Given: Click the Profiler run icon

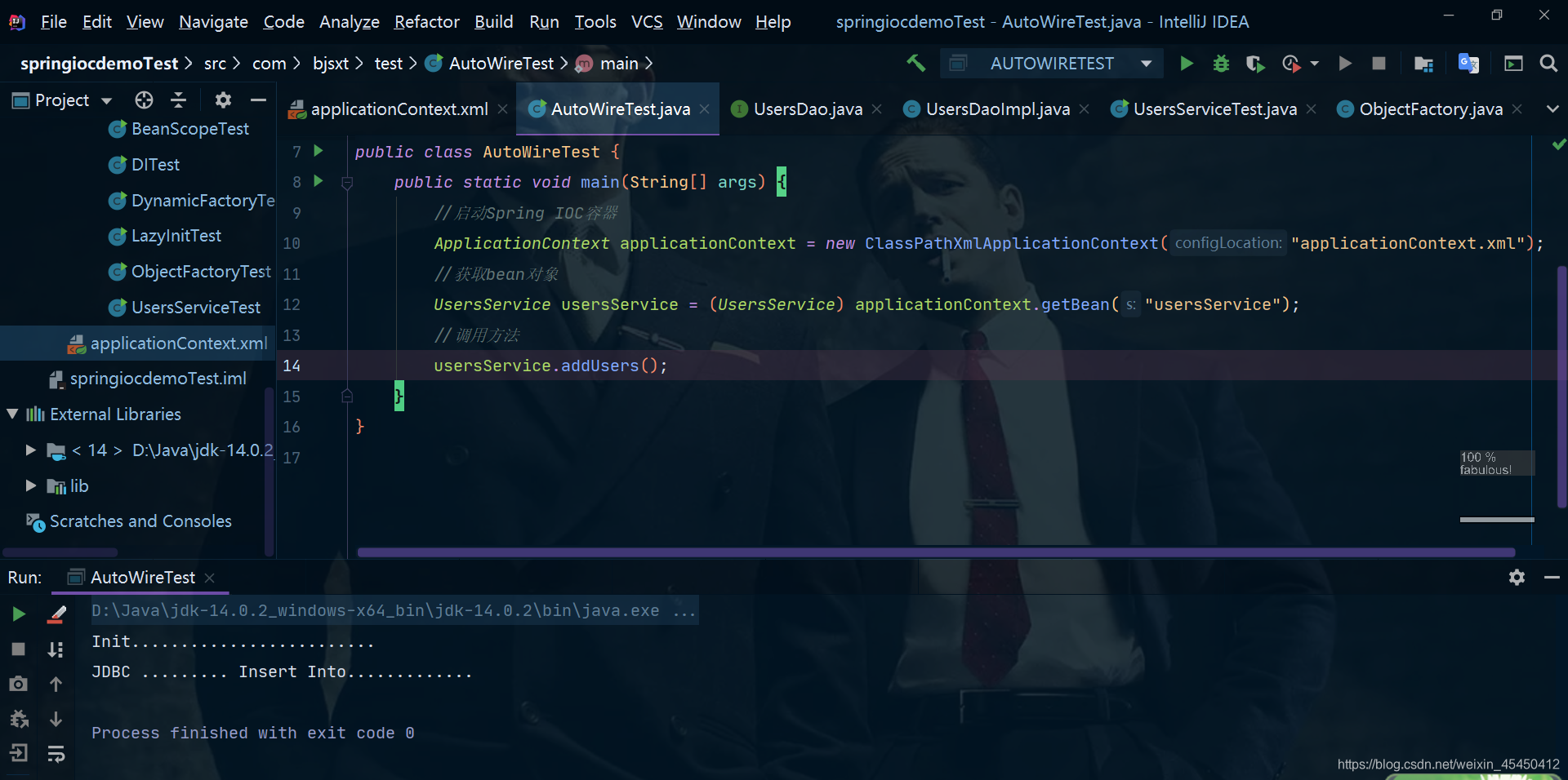Looking at the screenshot, I should 1291,63.
